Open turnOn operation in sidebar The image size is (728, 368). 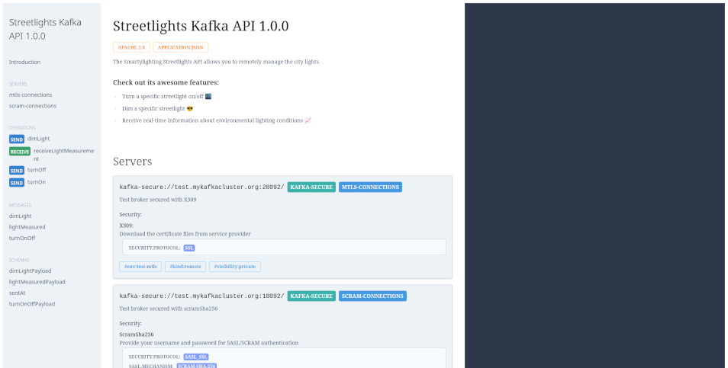(36, 182)
